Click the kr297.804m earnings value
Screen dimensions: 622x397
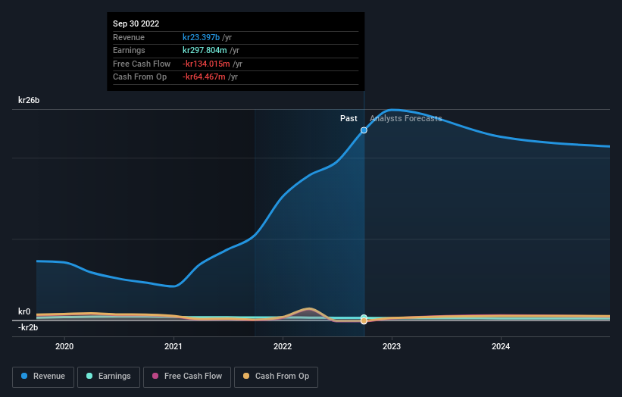(205, 50)
